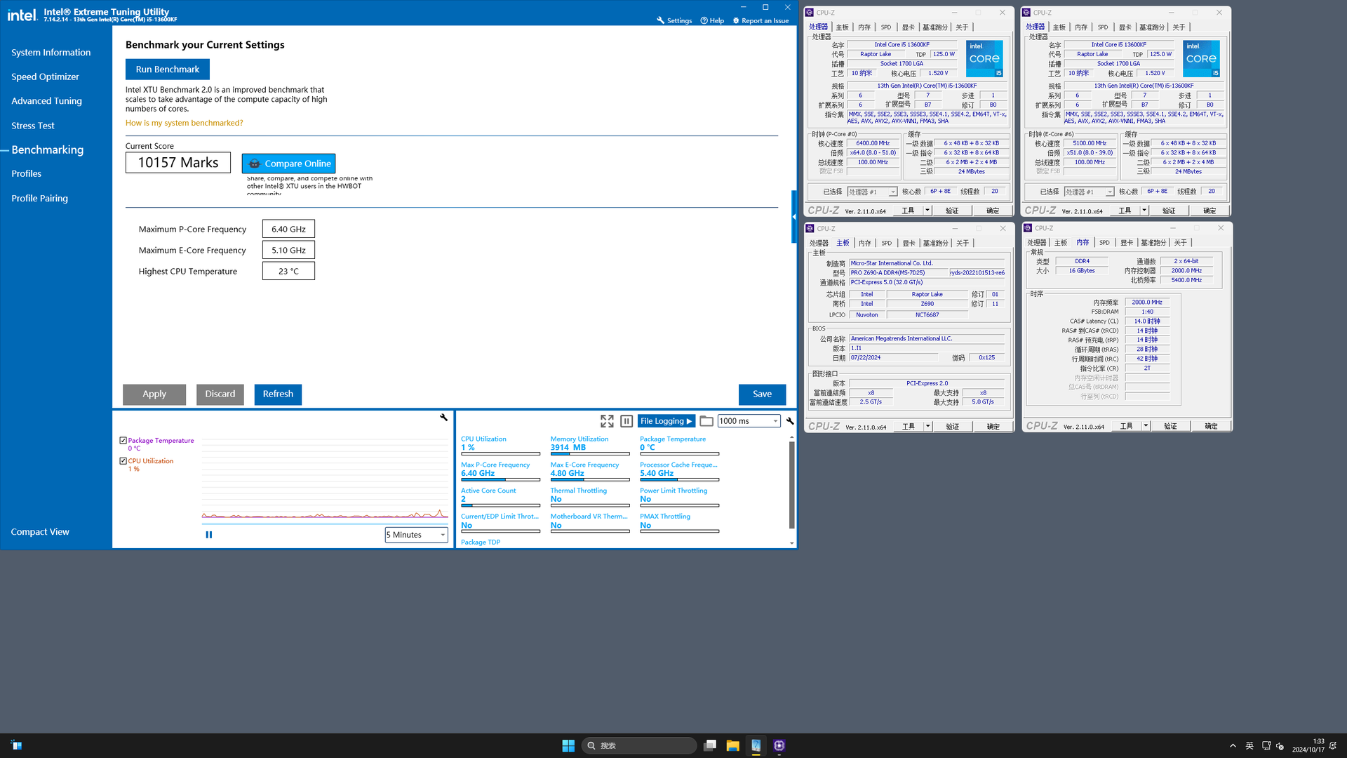This screenshot has width=1347, height=758.
Task: Click 验证 button in top-left CPU-Z
Action: 952,211
